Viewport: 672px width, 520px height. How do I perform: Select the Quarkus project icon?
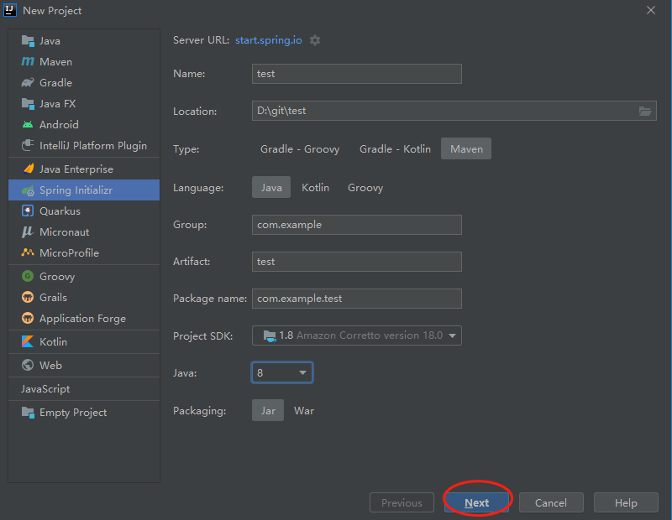(28, 211)
